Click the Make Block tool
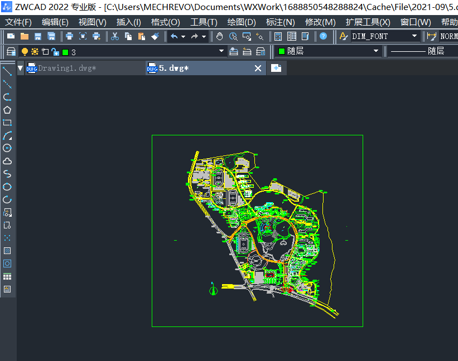The image size is (458, 361). pos(7,225)
